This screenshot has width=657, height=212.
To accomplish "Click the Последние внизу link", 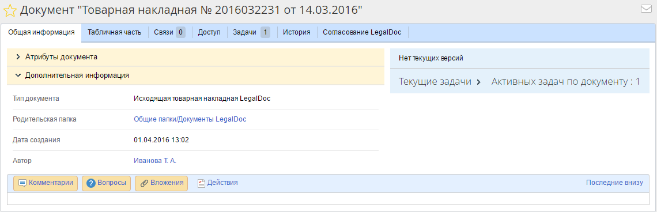I will tap(614, 183).
